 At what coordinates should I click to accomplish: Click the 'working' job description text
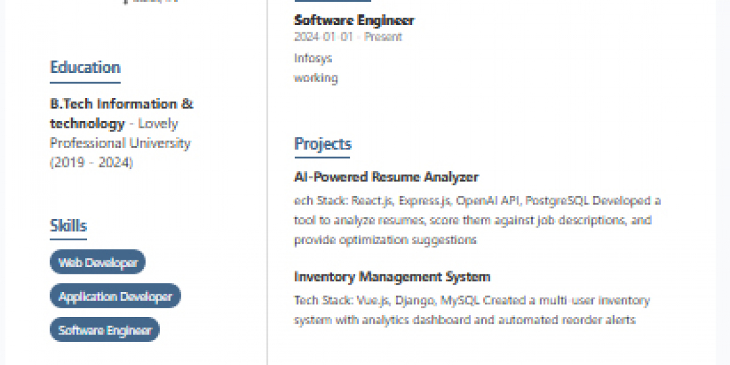pyautogui.click(x=315, y=78)
